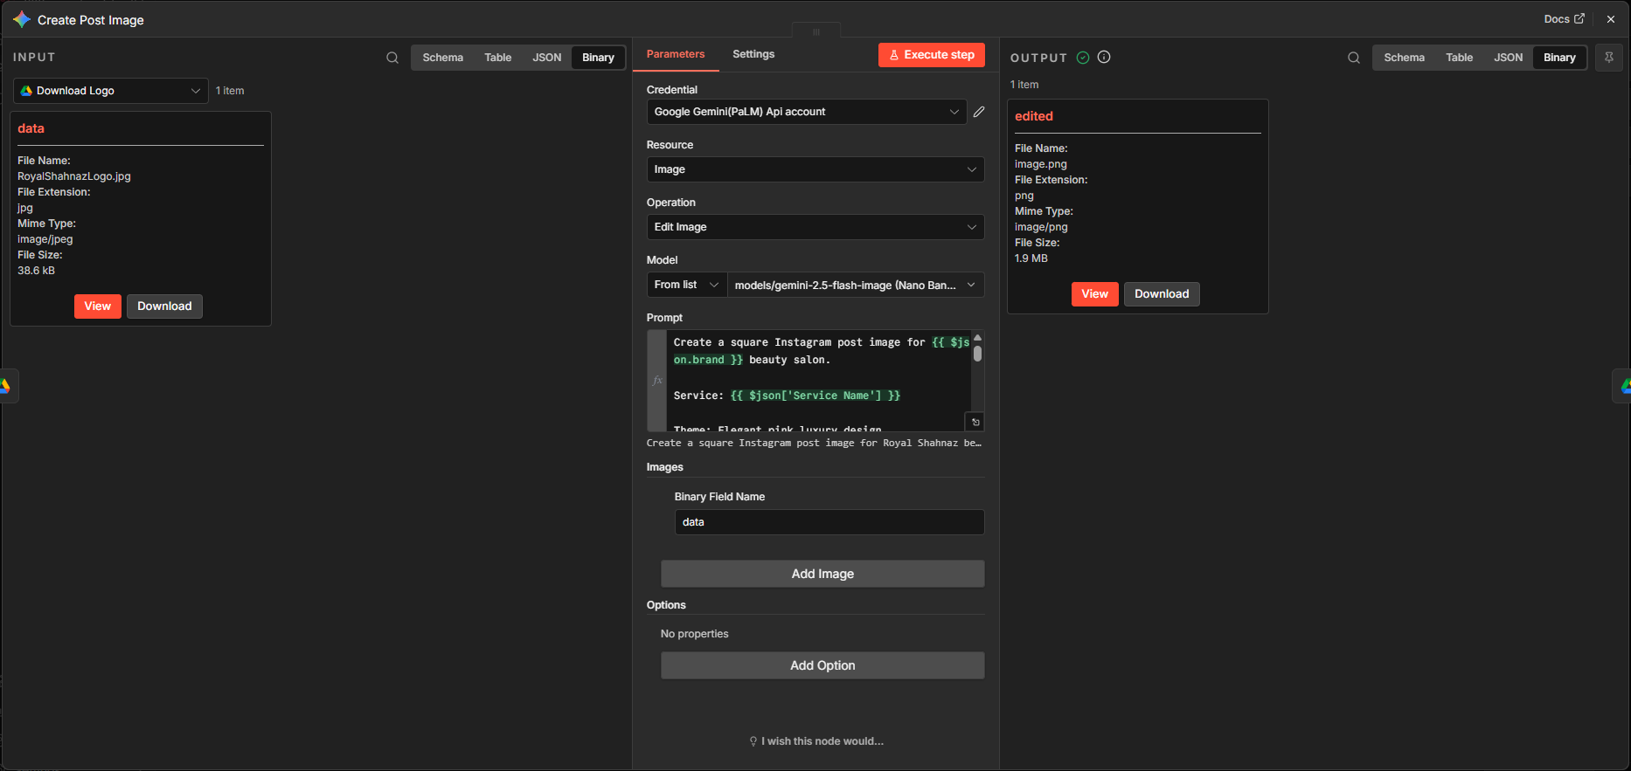Select the Parameters tab
This screenshot has height=771, width=1631.
pos(676,54)
